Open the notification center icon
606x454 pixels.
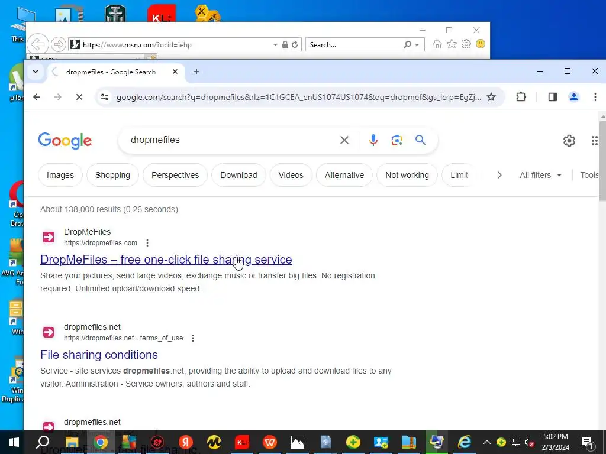pos(588,443)
